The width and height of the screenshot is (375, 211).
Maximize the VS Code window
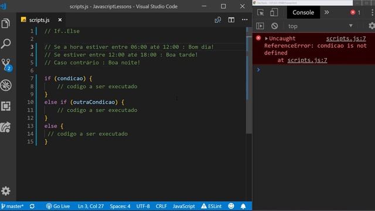pos(223,6)
